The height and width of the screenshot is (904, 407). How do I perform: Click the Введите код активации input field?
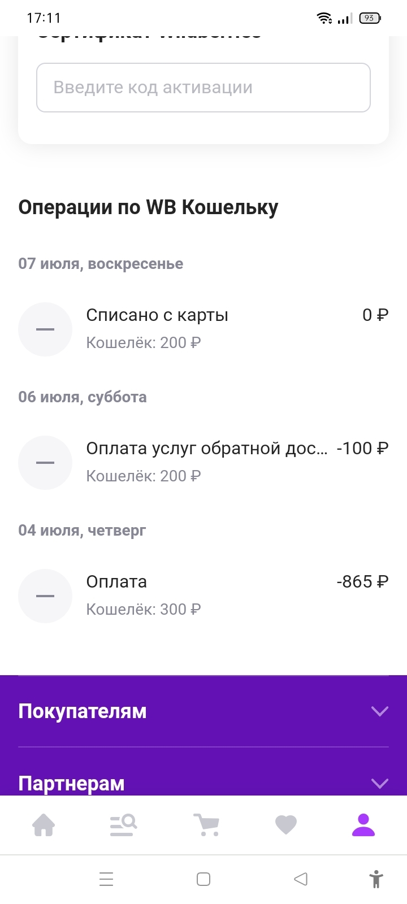203,88
